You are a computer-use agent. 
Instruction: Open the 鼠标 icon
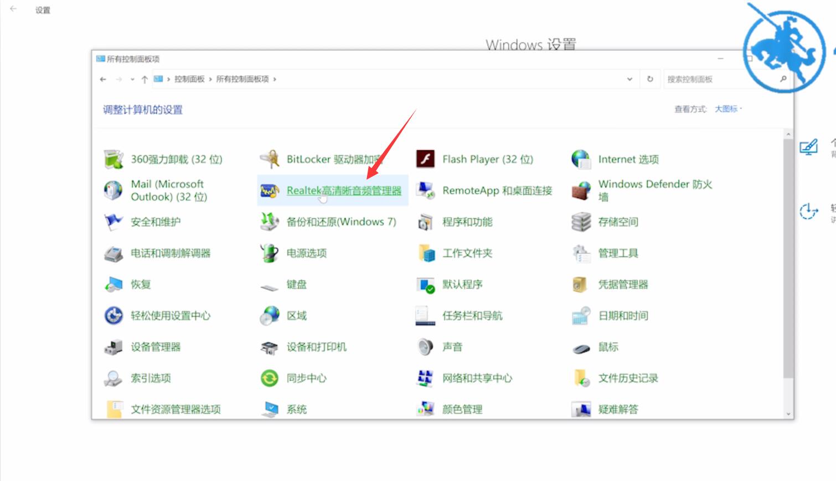pos(581,348)
